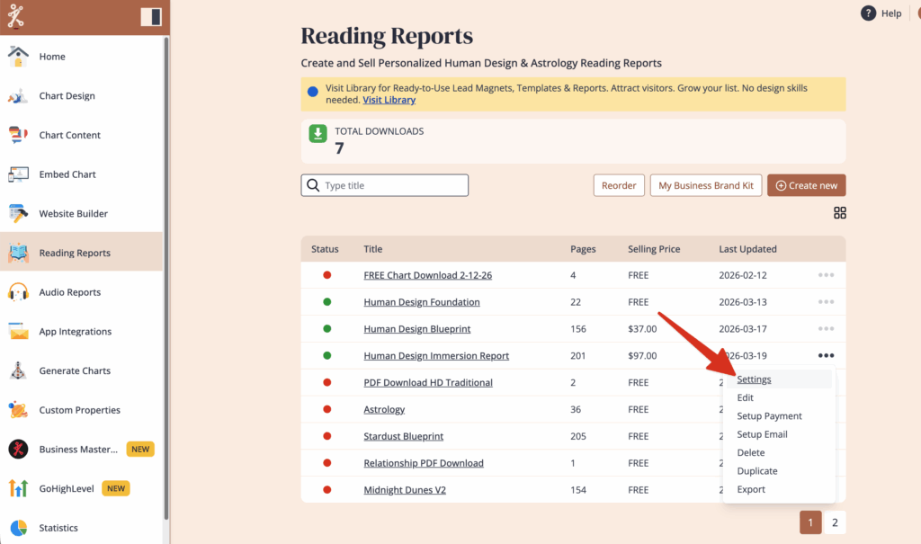This screenshot has width=921, height=544.
Task: Click Setup Payment menu entry
Action: [769, 416]
